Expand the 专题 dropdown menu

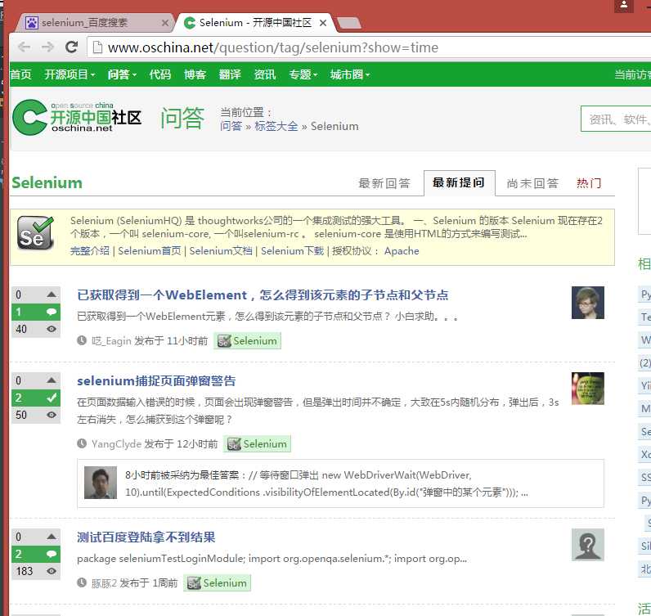click(303, 74)
